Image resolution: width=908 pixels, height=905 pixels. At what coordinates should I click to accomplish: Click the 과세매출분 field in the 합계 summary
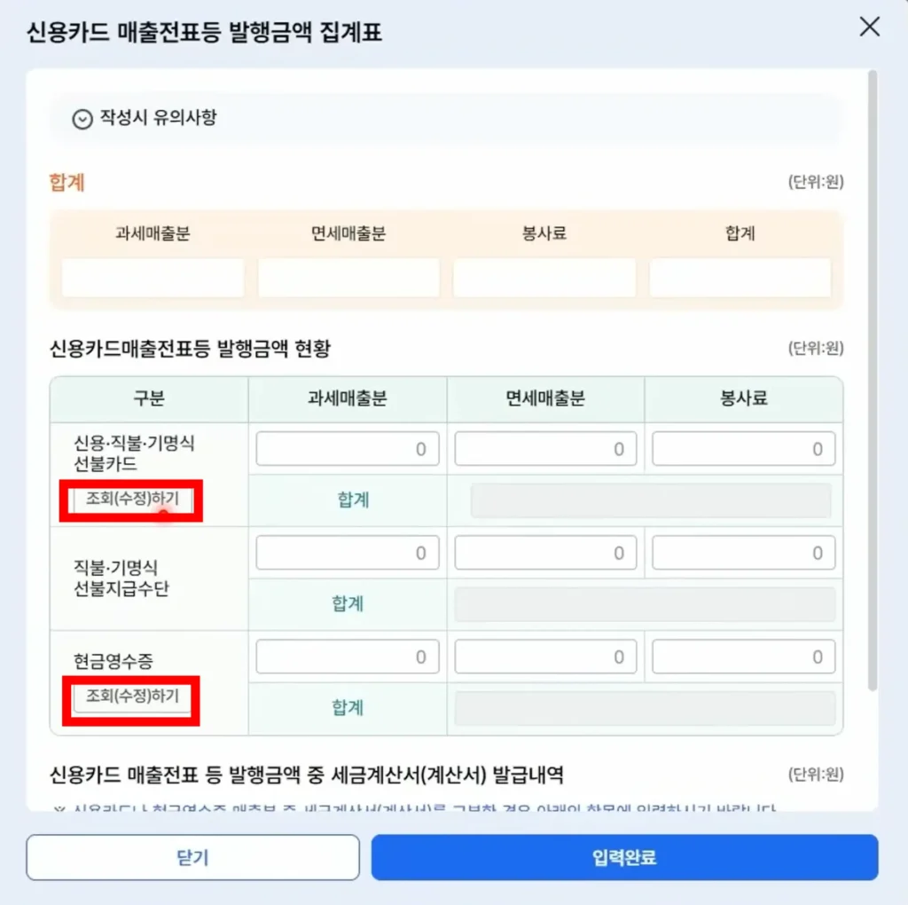coord(153,278)
